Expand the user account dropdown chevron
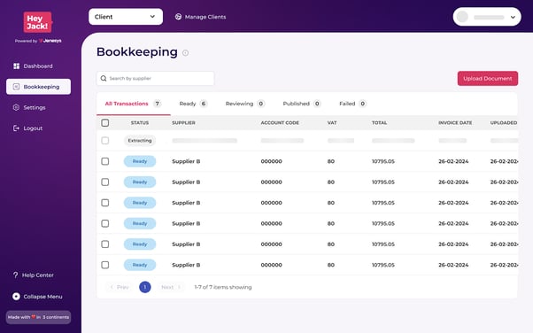533x333 pixels. point(513,17)
